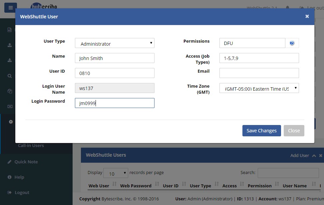The image size is (324, 205).
Task: Click the "Copyright Bytescribe, Inc." footer text
Action: pos(105,199)
